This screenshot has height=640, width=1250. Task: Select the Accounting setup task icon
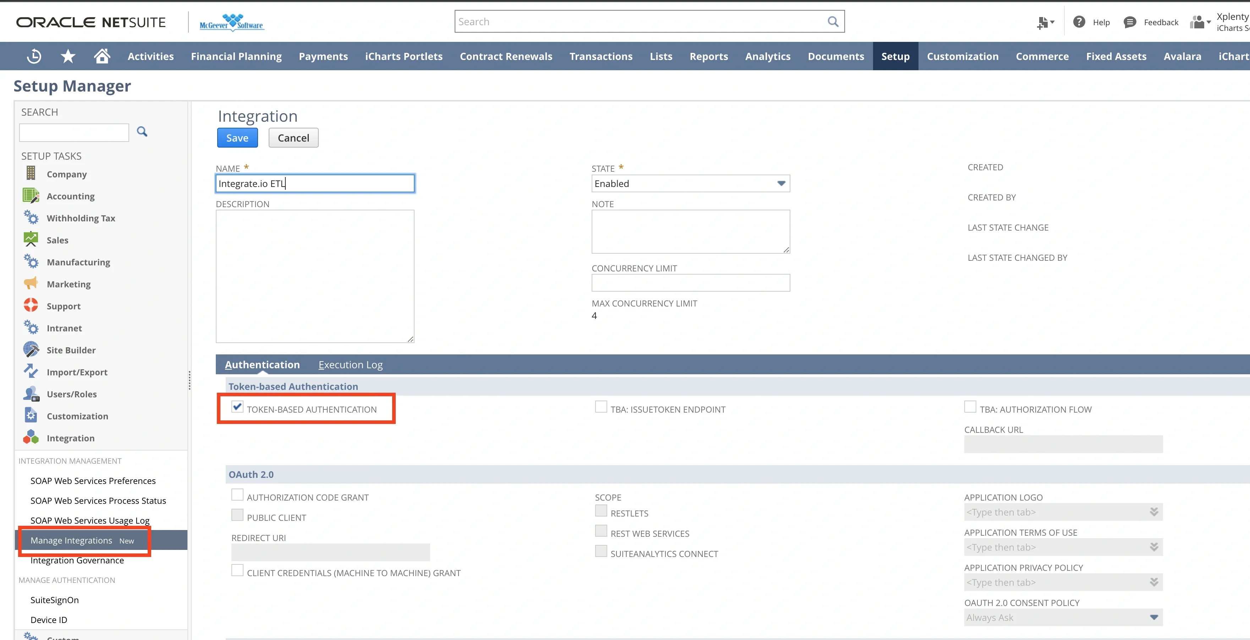31,195
